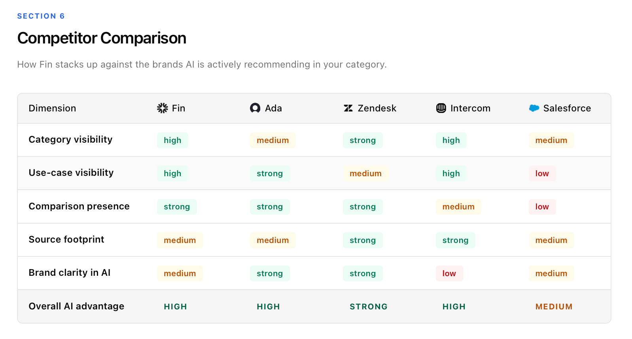Click the Fin asterisk logo icon
This screenshot has height=339, width=632.
point(163,108)
